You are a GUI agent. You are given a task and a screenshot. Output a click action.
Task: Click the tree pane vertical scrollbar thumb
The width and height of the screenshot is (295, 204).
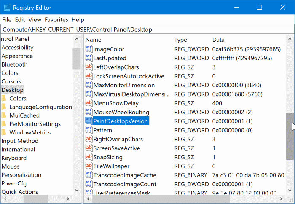77,59
